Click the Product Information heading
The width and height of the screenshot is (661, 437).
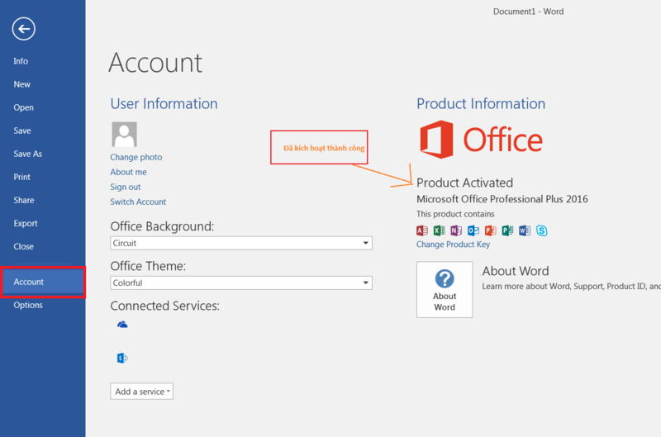[x=481, y=103]
